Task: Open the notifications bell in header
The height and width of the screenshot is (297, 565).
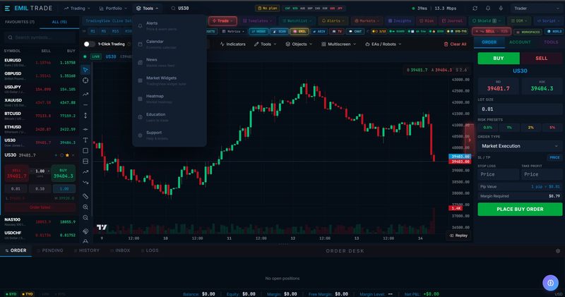Action: [x=488, y=8]
